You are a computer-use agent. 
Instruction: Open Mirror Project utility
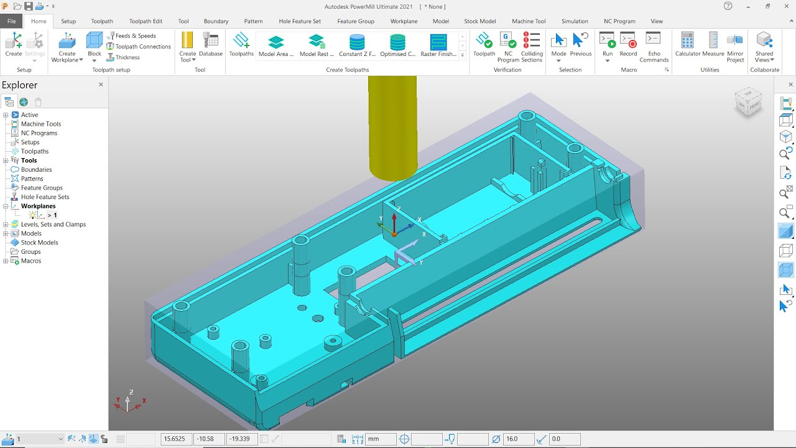(735, 47)
